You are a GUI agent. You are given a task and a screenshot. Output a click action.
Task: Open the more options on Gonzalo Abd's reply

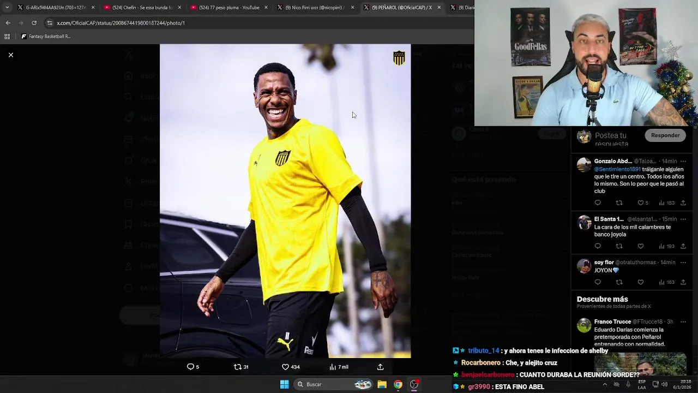pos(683,162)
